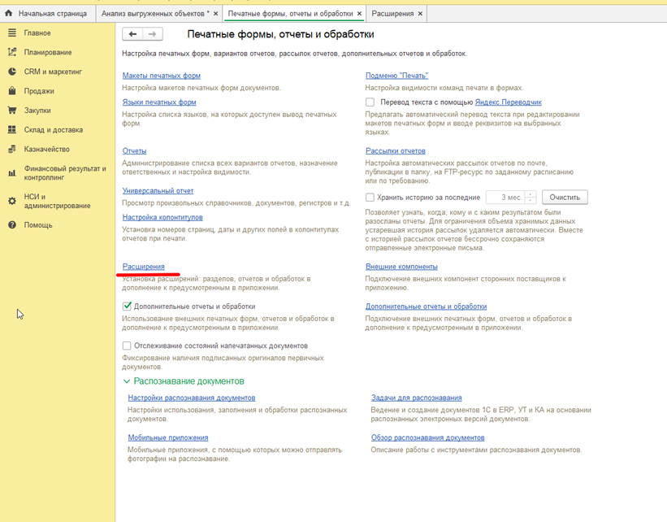The width and height of the screenshot is (667, 522).
Task: Click the Казначейство icon
Action: tap(12, 149)
